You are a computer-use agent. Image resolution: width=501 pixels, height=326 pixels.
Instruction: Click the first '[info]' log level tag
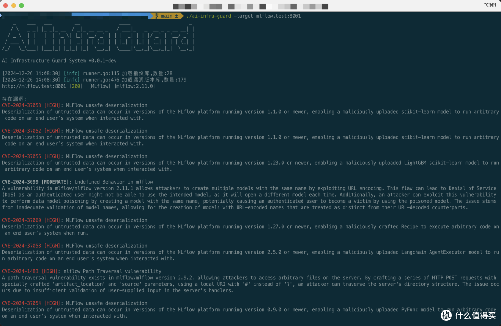(72, 73)
